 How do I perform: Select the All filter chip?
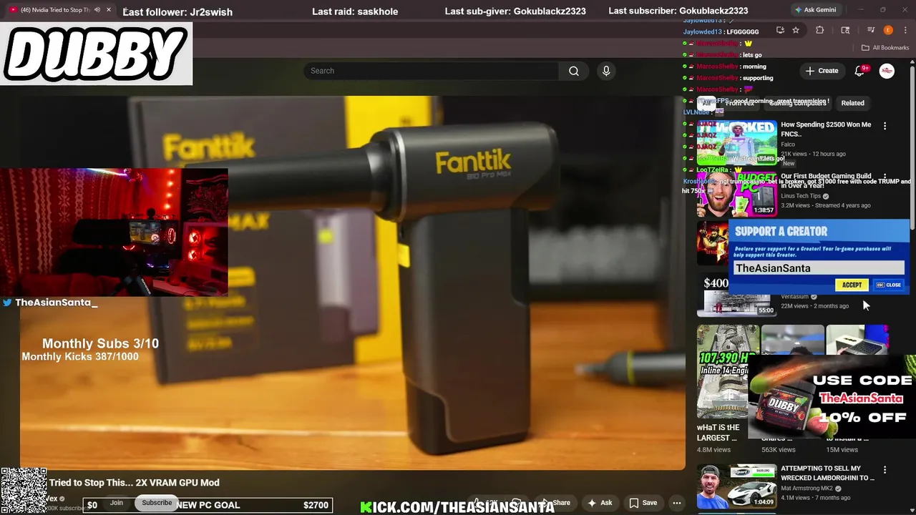[706, 103]
